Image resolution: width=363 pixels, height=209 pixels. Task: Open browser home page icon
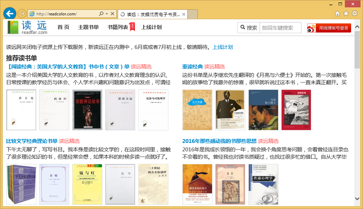click(337, 14)
